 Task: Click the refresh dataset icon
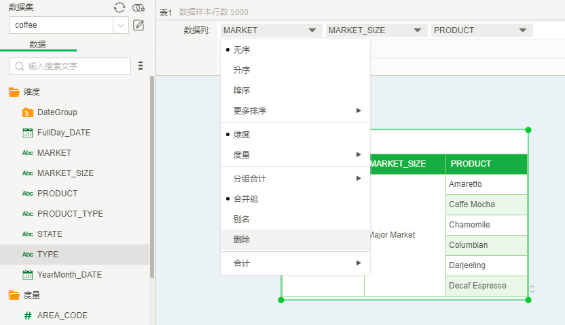(x=120, y=7)
